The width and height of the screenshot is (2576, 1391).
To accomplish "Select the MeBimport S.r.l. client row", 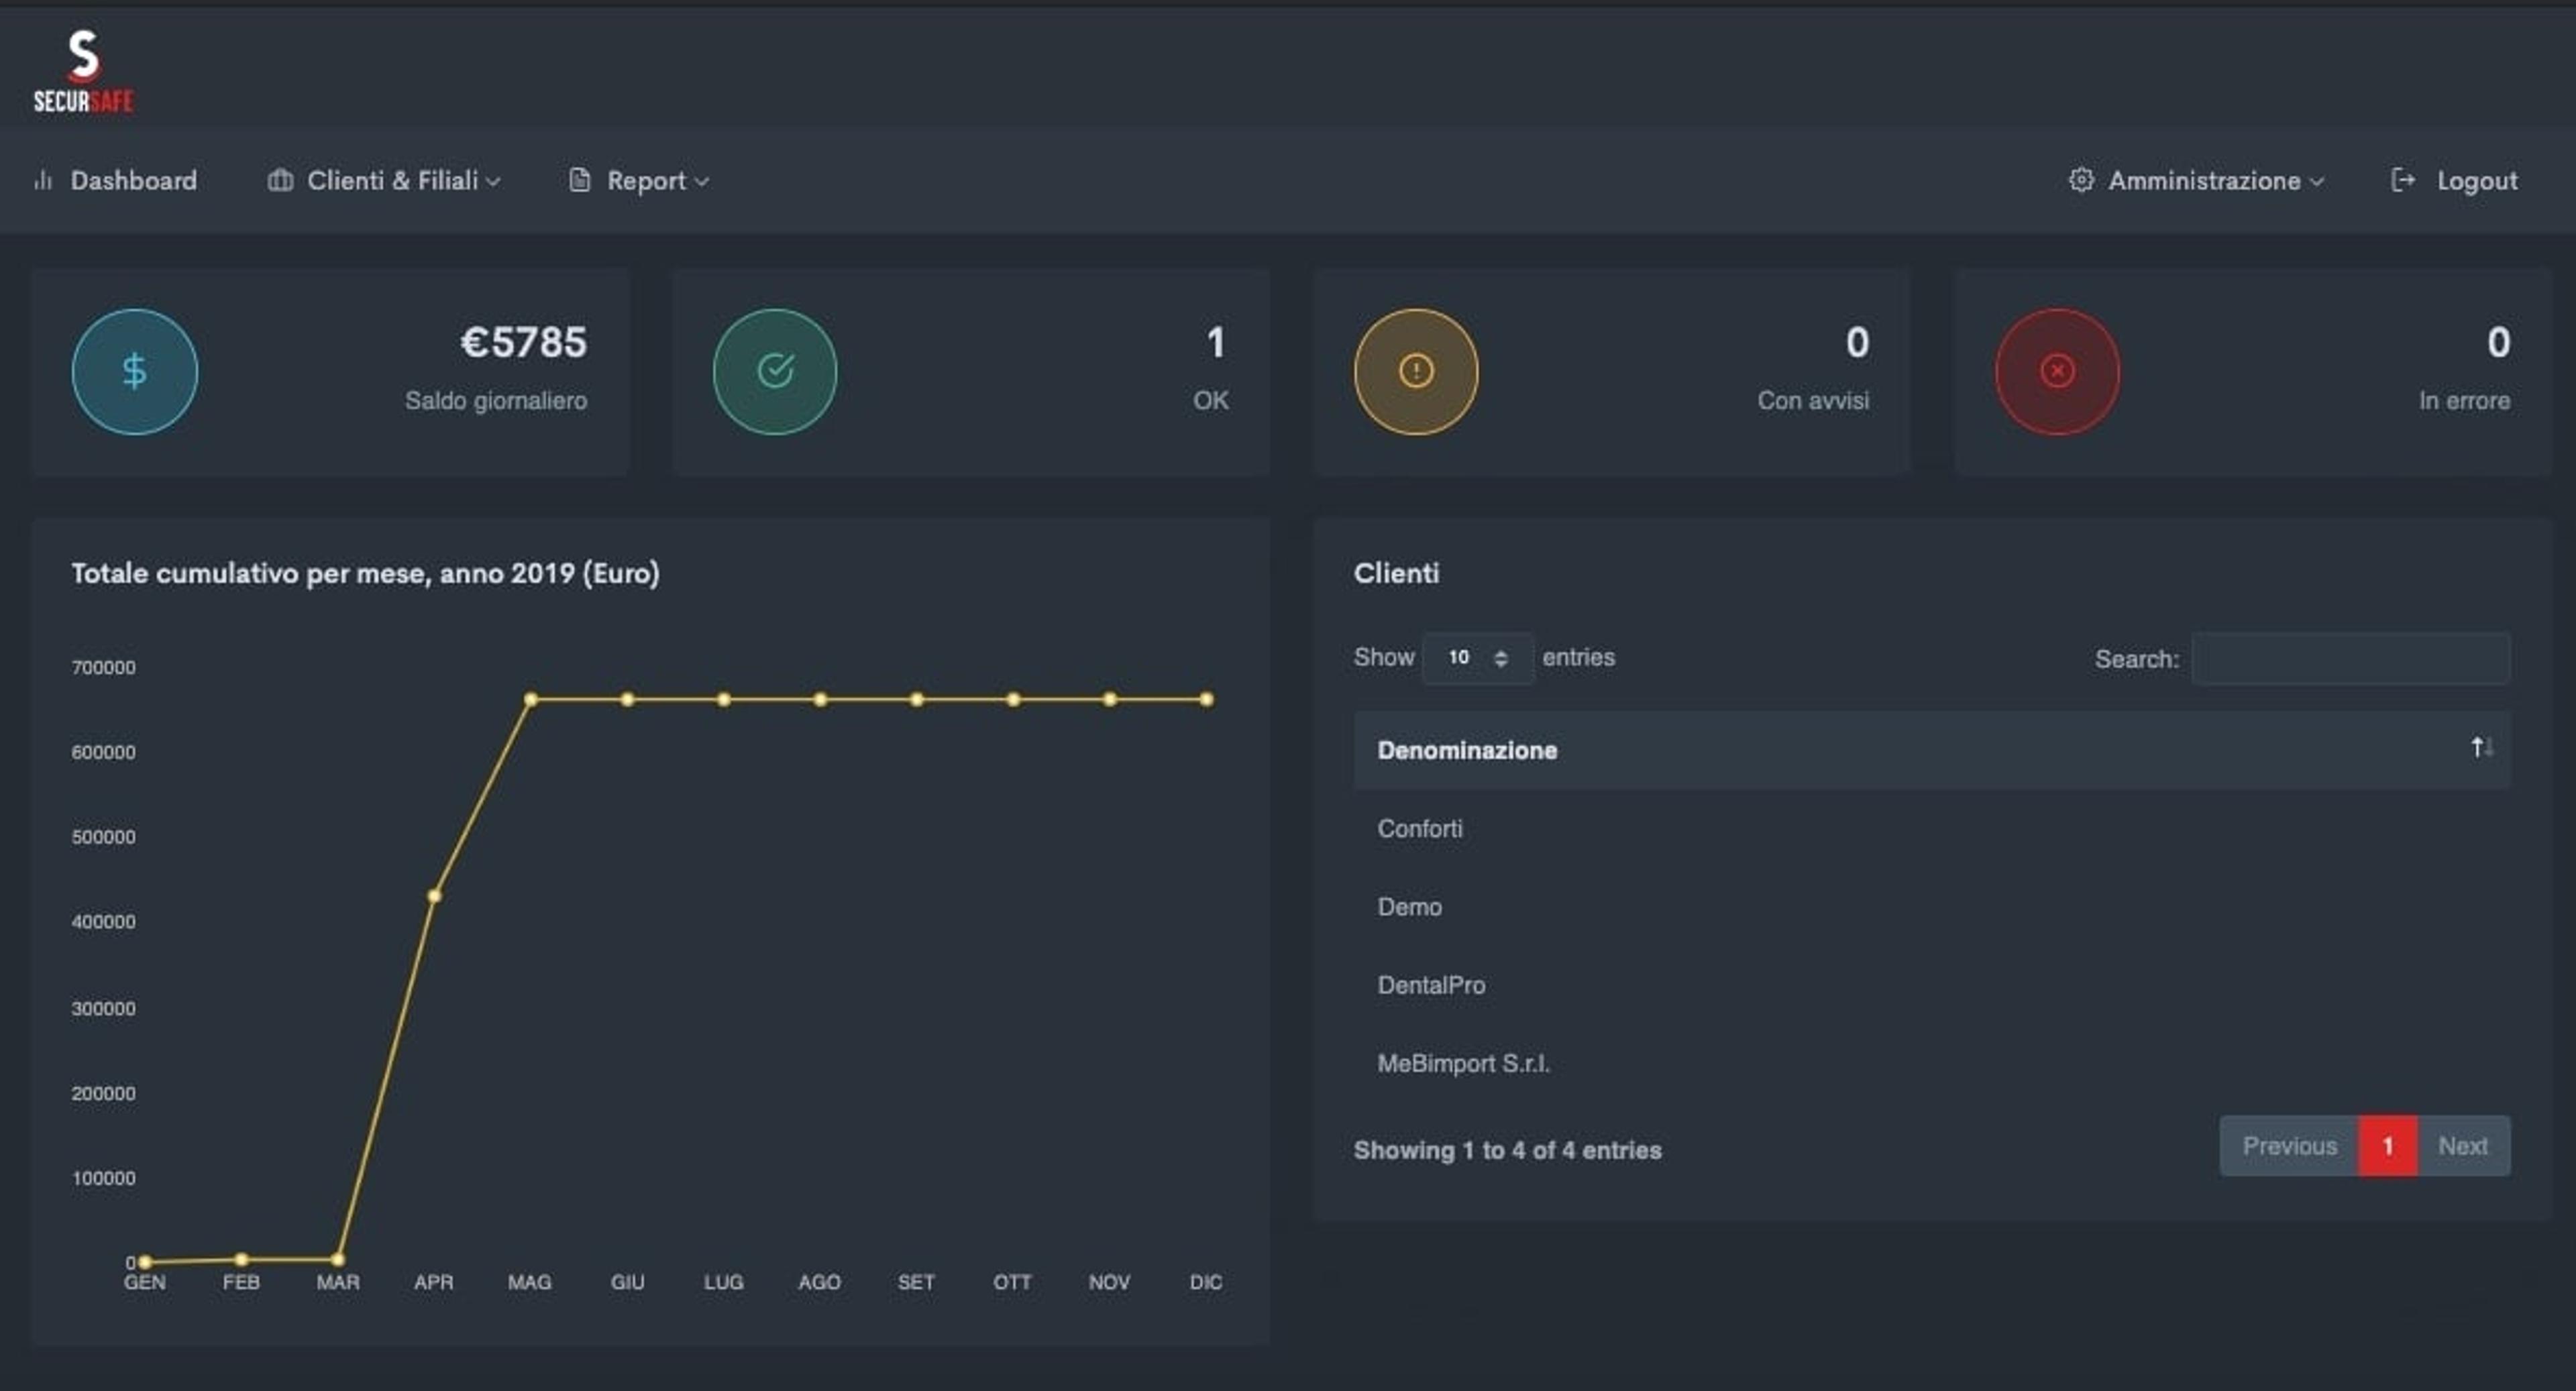I will point(1932,1063).
